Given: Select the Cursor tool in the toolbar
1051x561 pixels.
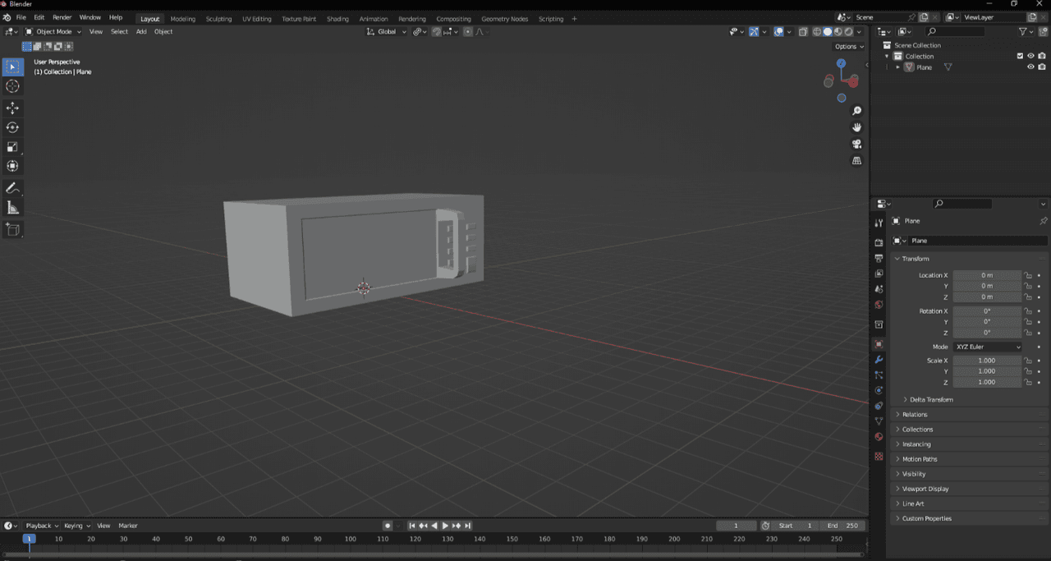Looking at the screenshot, I should (x=12, y=86).
